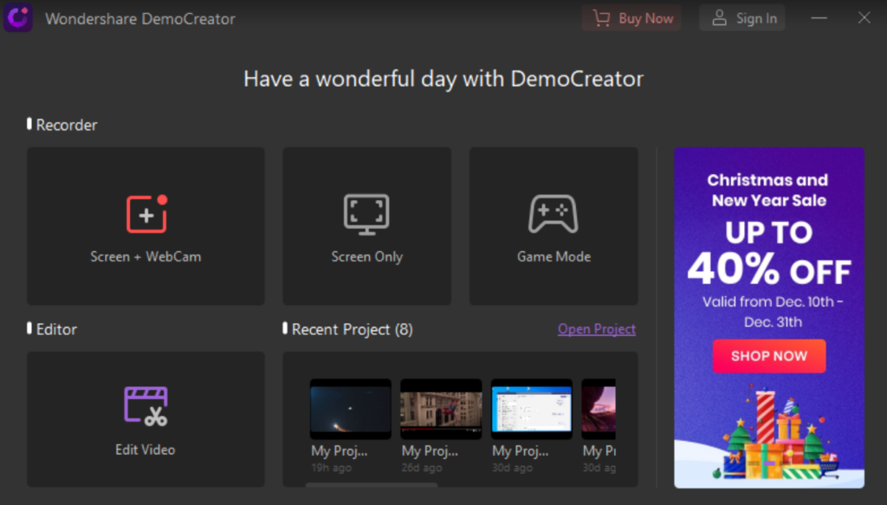Minimize the DemoCreator window
Viewport: 887px width, 505px height.
tap(819, 18)
